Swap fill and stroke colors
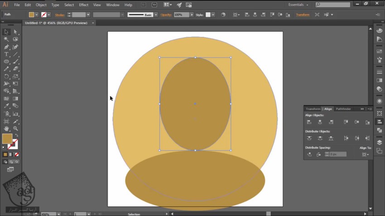Image resolution: width=385 pixels, height=216 pixels. (x=16, y=135)
